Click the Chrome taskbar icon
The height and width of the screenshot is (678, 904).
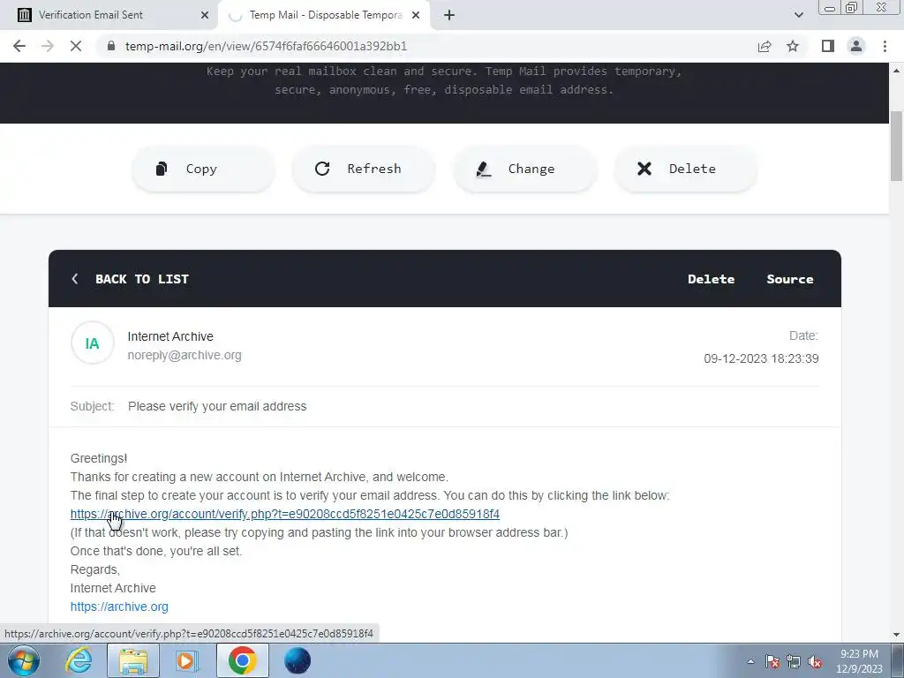coord(242,660)
